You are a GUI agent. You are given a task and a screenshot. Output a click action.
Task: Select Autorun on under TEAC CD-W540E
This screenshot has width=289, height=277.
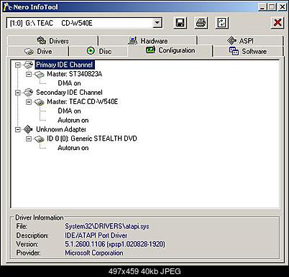(x=73, y=120)
